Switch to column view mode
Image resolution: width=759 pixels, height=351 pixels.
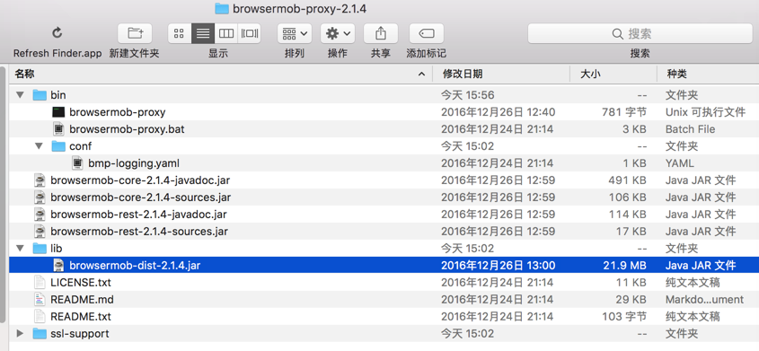(x=226, y=33)
